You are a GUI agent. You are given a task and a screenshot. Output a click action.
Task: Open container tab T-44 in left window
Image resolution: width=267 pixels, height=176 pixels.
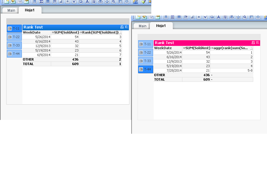pos(14,54)
